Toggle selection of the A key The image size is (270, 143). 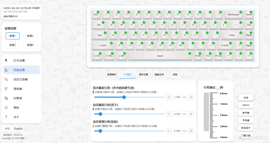[x=113, y=36]
